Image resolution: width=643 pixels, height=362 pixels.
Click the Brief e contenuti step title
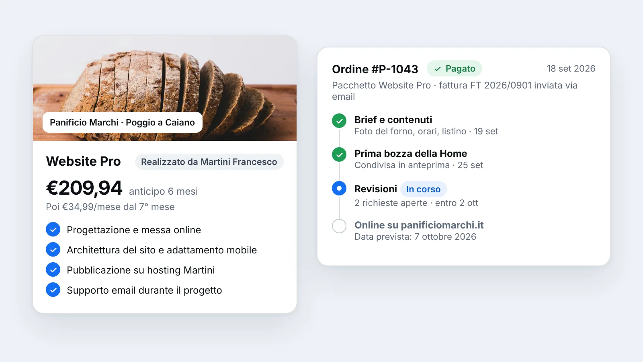point(393,120)
